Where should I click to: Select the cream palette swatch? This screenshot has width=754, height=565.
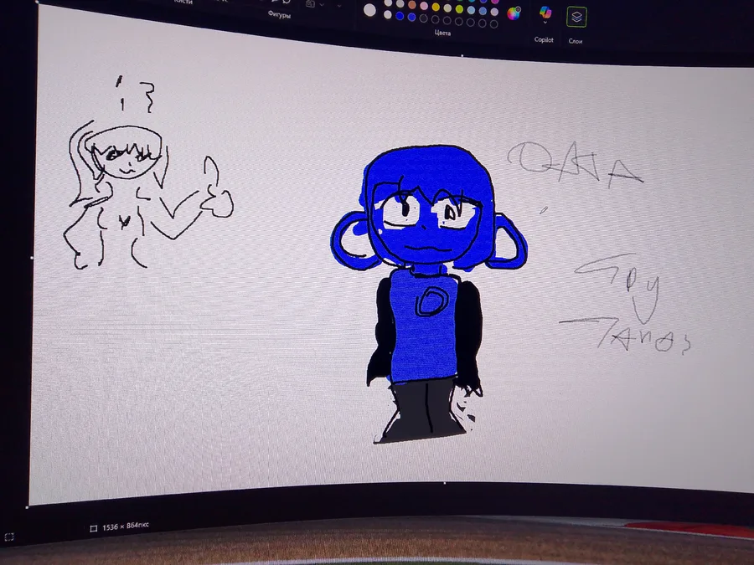(447, 8)
